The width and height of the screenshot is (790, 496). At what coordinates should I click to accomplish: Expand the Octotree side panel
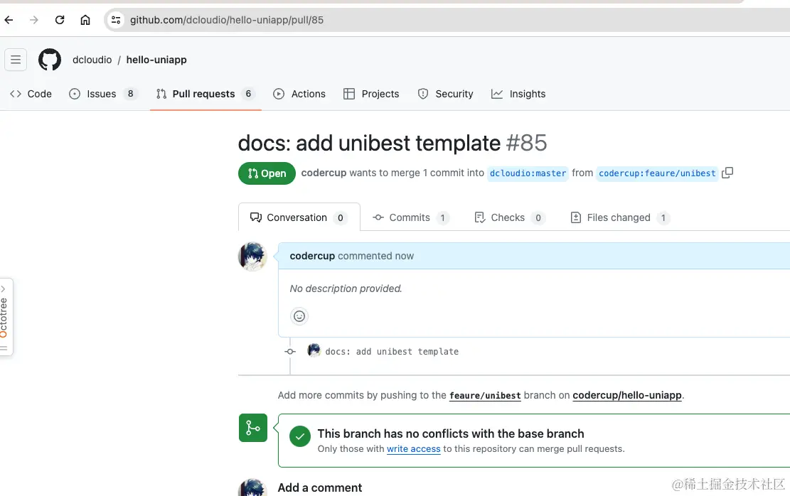pyautogui.click(x=4, y=316)
